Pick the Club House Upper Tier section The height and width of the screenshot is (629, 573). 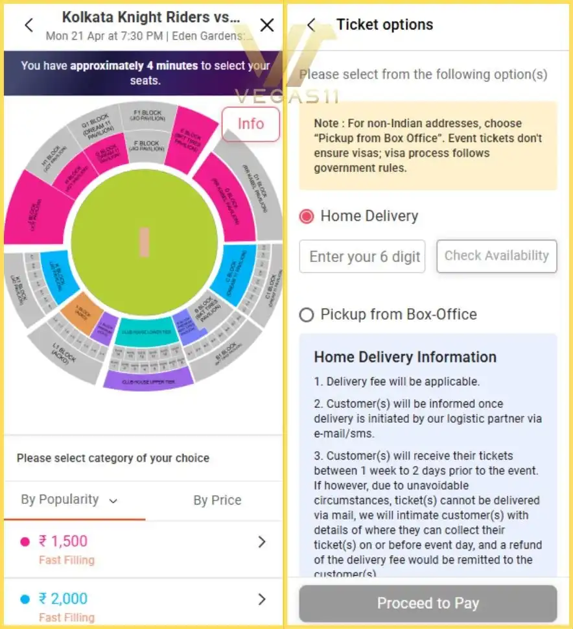coord(148,379)
